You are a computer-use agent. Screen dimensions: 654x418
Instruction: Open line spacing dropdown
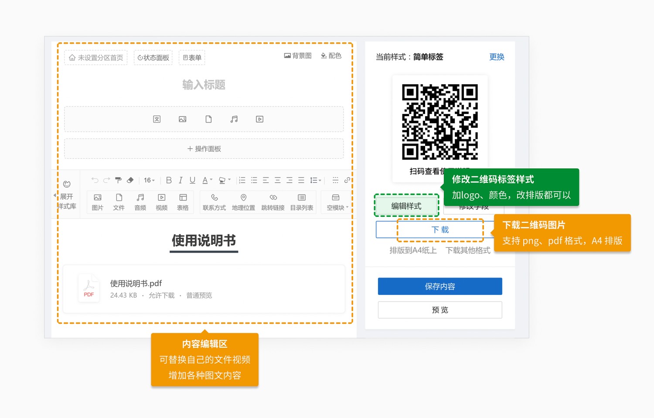tap(316, 180)
